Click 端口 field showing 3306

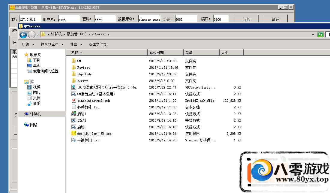[x=221, y=20]
